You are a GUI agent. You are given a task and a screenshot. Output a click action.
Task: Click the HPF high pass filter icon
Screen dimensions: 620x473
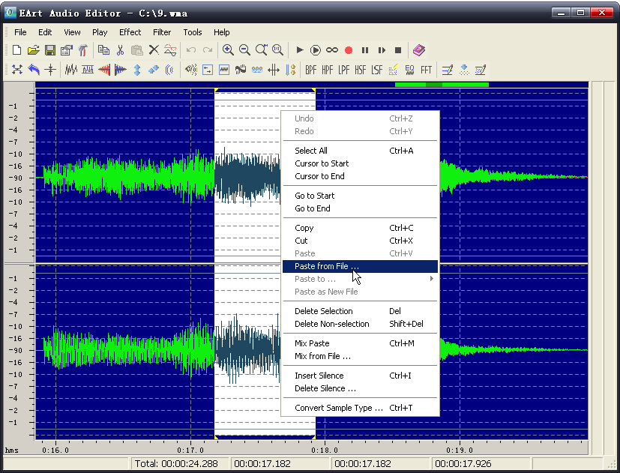[328, 70]
